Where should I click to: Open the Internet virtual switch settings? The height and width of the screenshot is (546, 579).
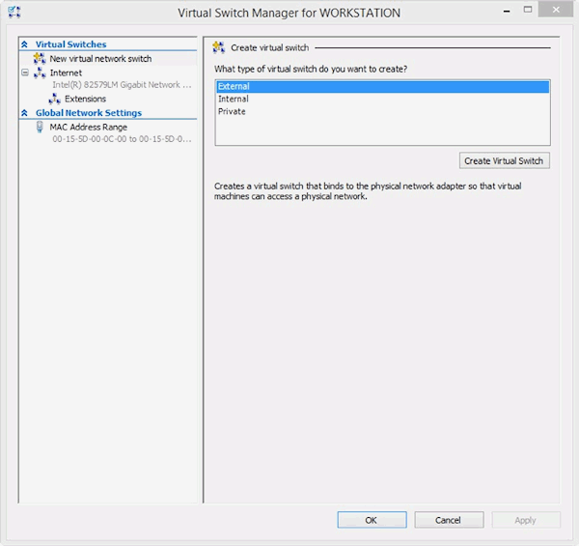(x=66, y=72)
